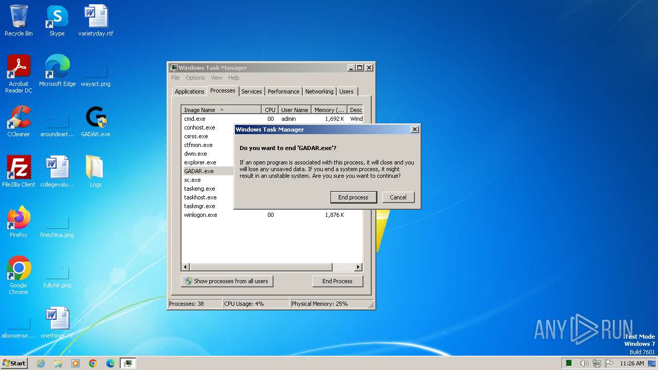Launch Microsoft Edge desktop shortcut
658x370 pixels.
[x=57, y=71]
